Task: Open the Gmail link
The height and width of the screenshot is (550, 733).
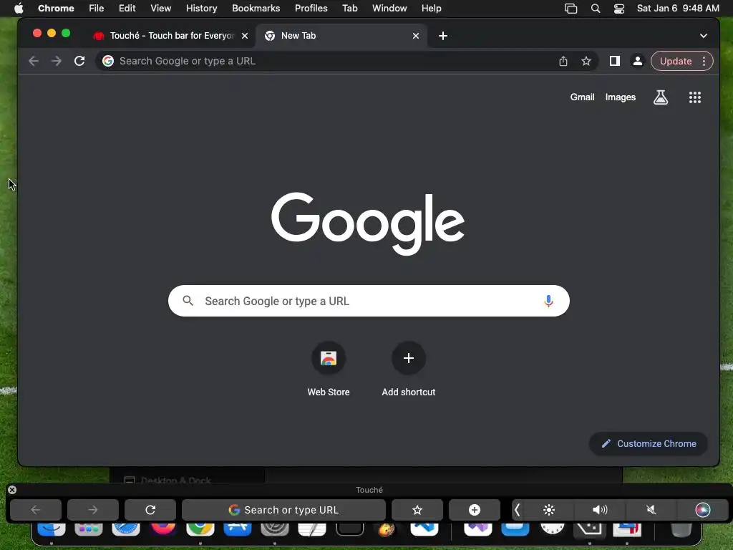Action: click(582, 97)
